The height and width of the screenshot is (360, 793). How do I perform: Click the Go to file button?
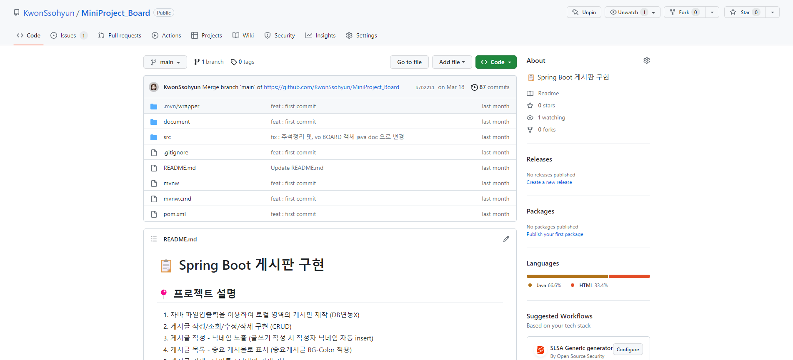[x=409, y=62]
